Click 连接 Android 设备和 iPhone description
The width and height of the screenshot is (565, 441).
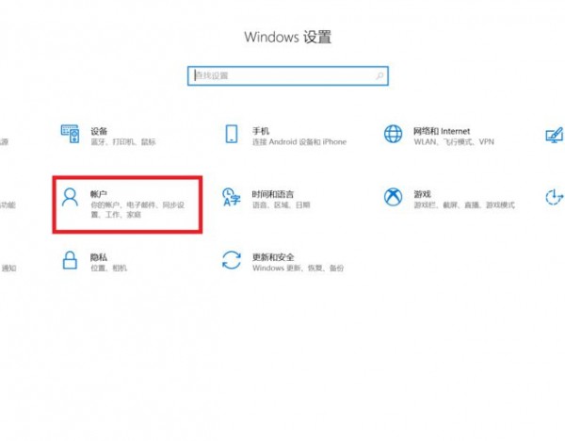coord(299,141)
